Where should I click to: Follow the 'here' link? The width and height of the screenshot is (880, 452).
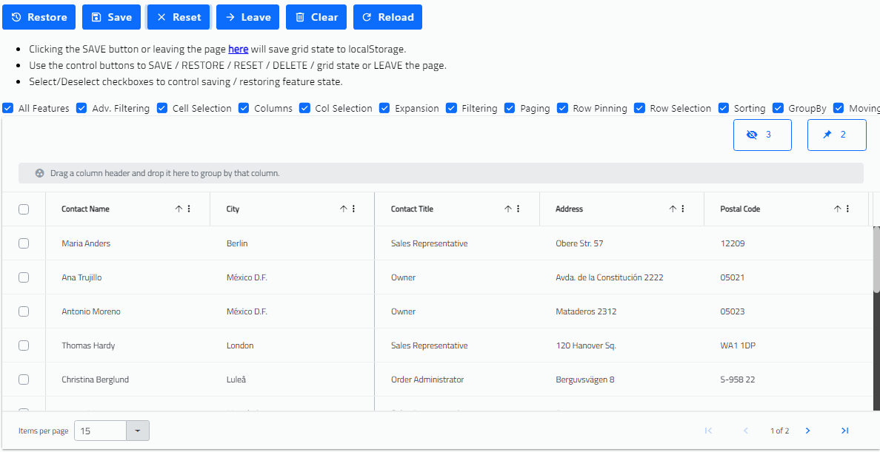click(238, 49)
